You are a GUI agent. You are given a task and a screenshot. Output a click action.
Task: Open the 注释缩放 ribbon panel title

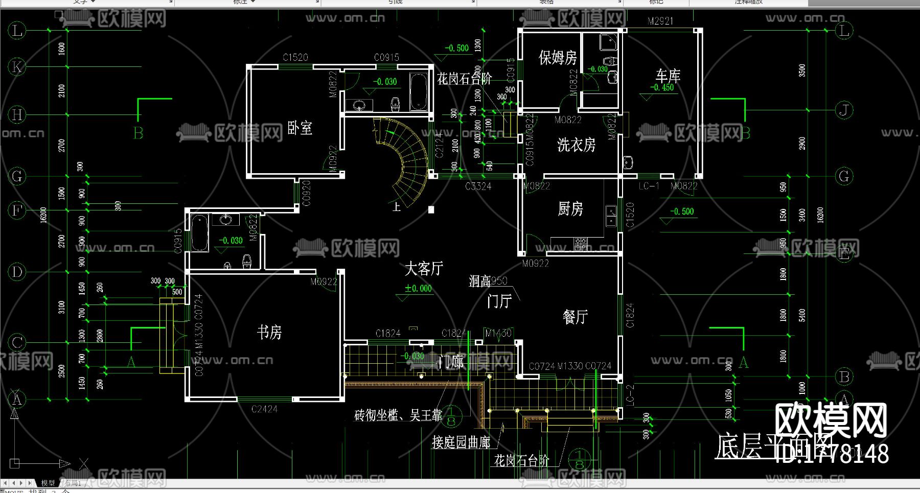pos(749,2)
